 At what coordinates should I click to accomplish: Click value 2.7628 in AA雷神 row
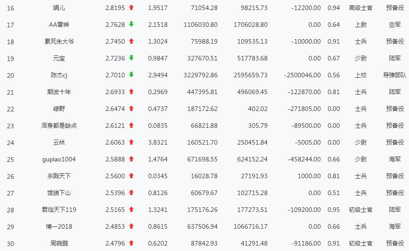tap(115, 25)
